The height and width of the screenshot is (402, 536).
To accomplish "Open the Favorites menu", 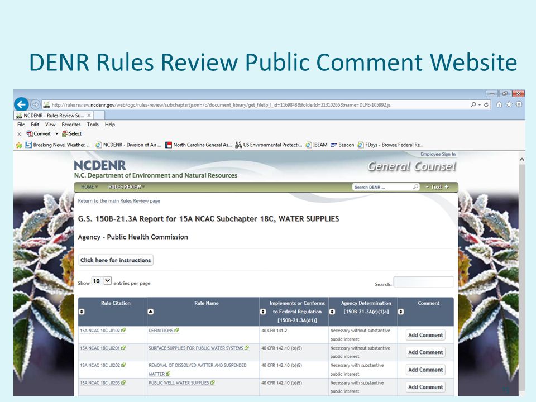I will click(71, 125).
